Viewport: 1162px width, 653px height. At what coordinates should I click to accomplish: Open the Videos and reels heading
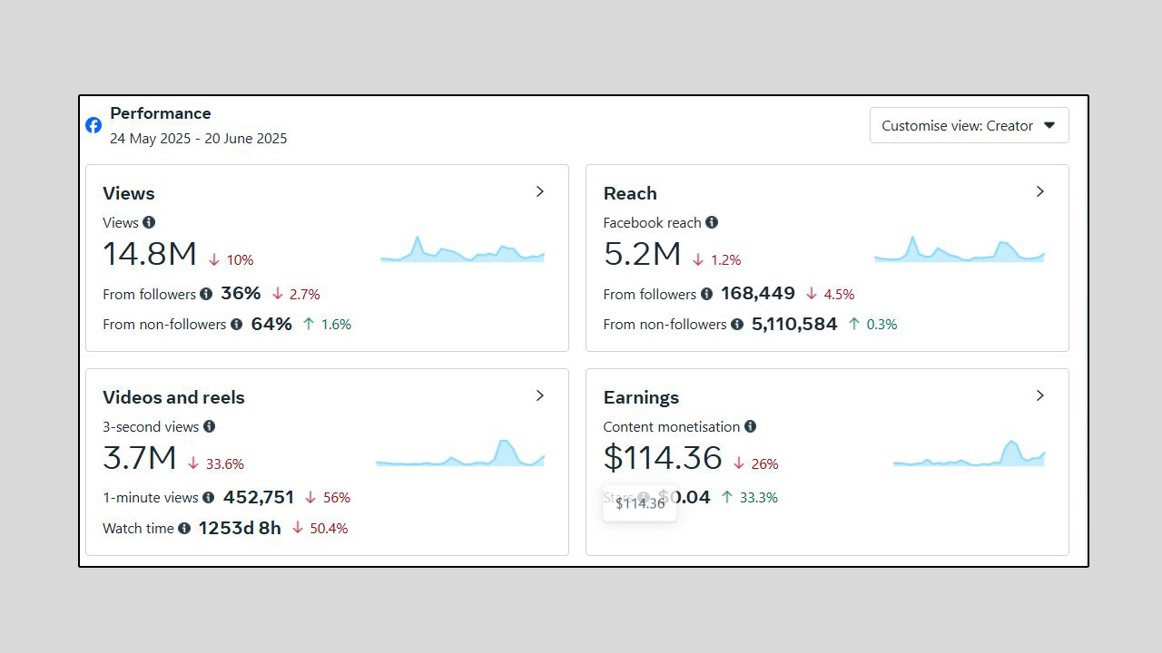[173, 397]
